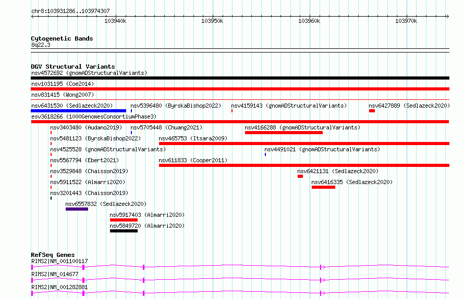Screen dimensions: 464x299
Task: Click nsv4491021 gnomADStructuralVariants label
Action: (x=322, y=149)
